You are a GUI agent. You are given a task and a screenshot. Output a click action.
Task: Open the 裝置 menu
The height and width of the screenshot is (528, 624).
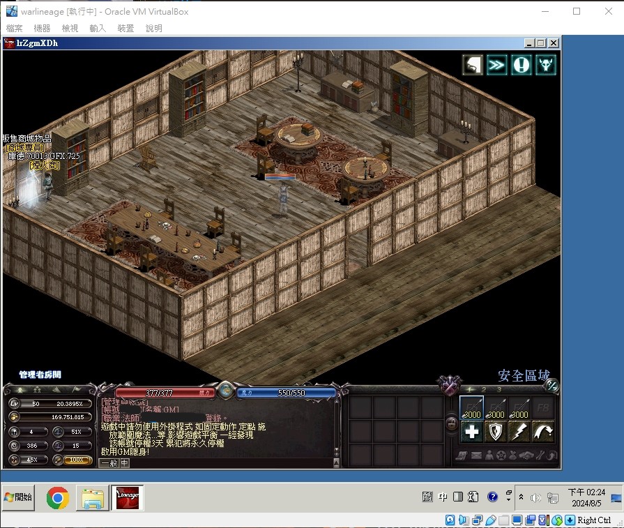[x=125, y=29]
